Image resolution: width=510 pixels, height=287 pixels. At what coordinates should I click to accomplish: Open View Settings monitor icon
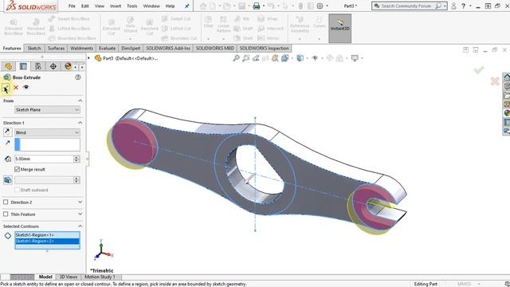click(355, 58)
